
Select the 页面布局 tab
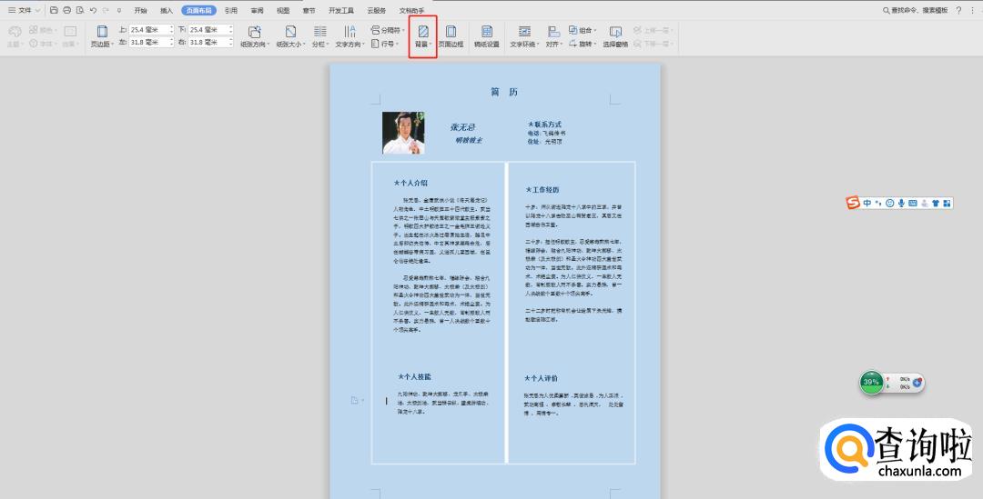pos(198,11)
